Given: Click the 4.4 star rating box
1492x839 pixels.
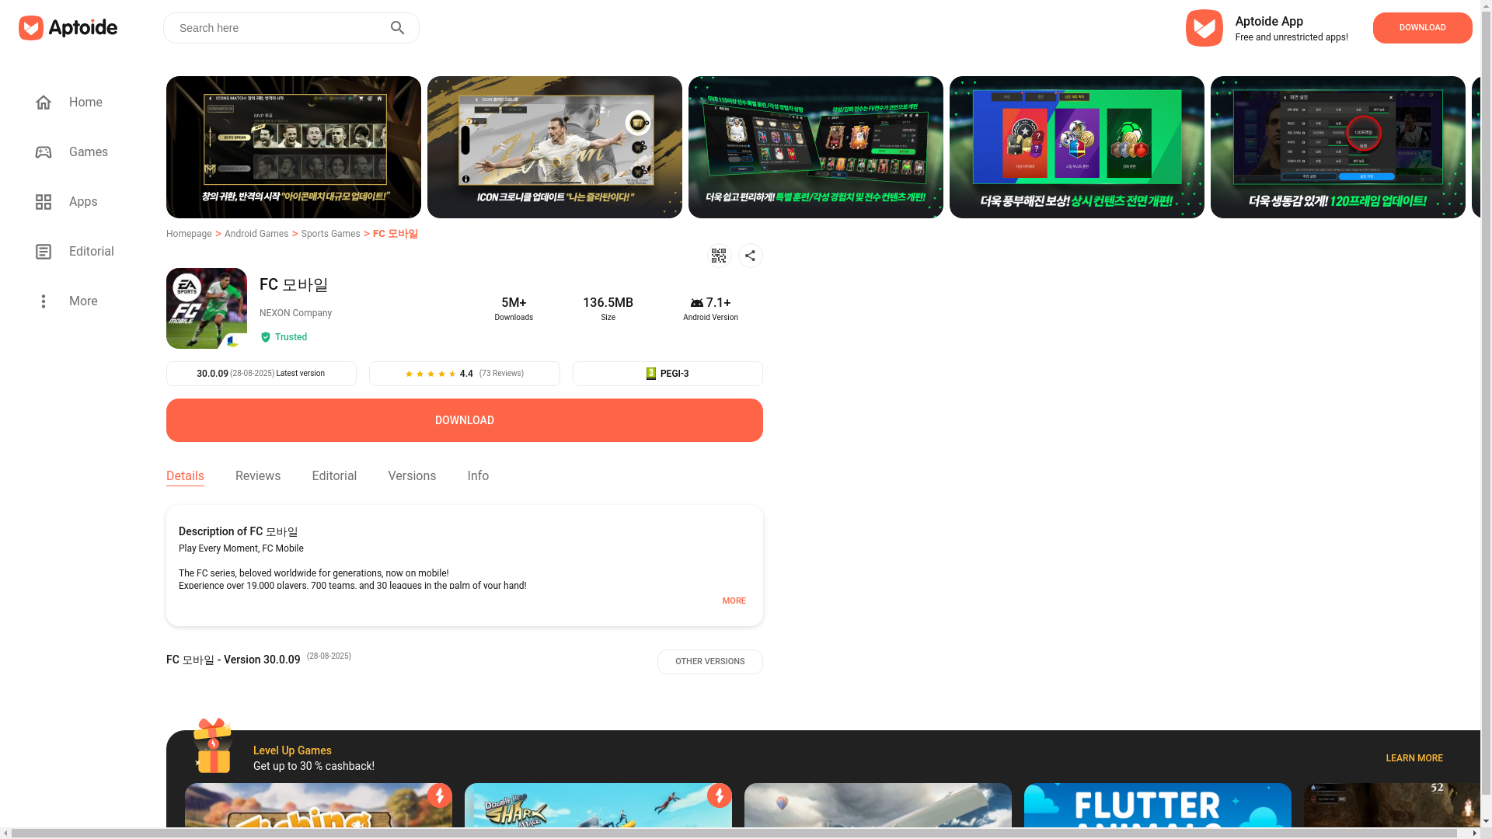Looking at the screenshot, I should (x=465, y=374).
